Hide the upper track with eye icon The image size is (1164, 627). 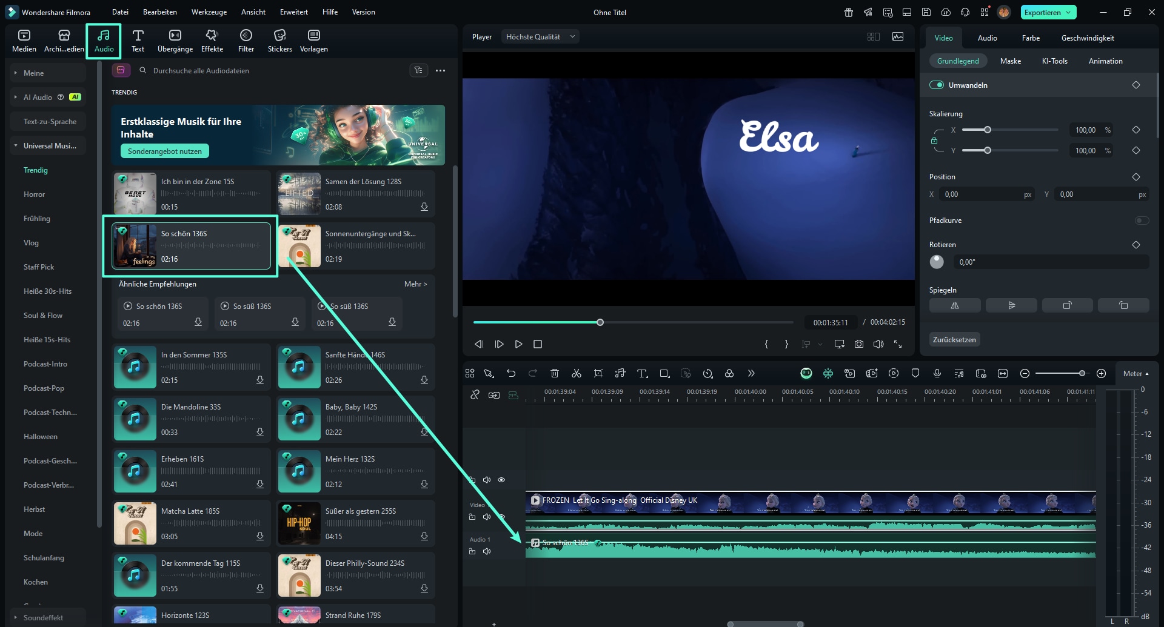click(x=501, y=480)
